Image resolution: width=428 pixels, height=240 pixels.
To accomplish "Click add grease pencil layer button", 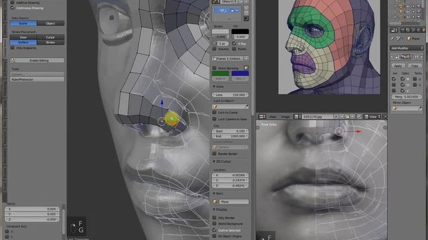I will point(246,8).
